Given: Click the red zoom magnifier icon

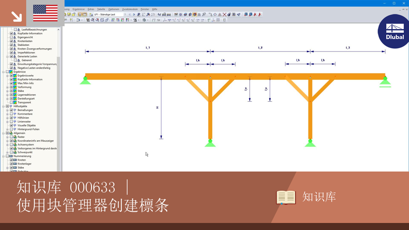Looking at the screenshot, I should (x=97, y=20).
